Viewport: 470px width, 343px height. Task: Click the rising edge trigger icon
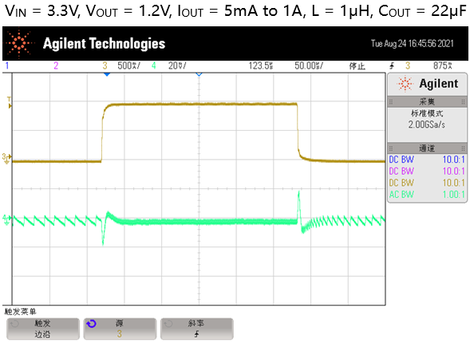[x=392, y=66]
